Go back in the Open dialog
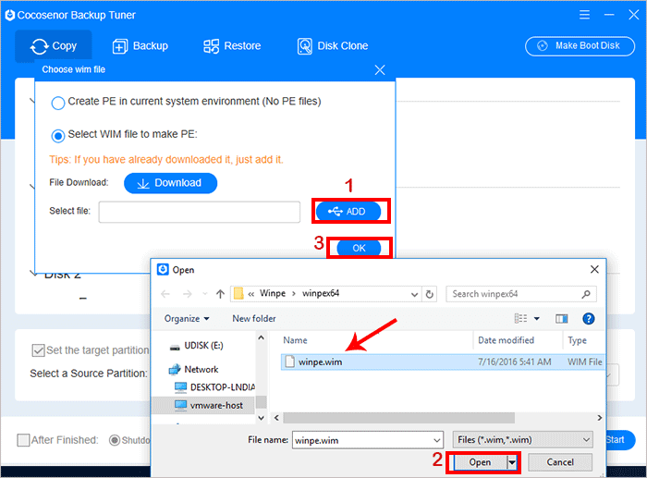The height and width of the screenshot is (478, 647). (x=165, y=294)
